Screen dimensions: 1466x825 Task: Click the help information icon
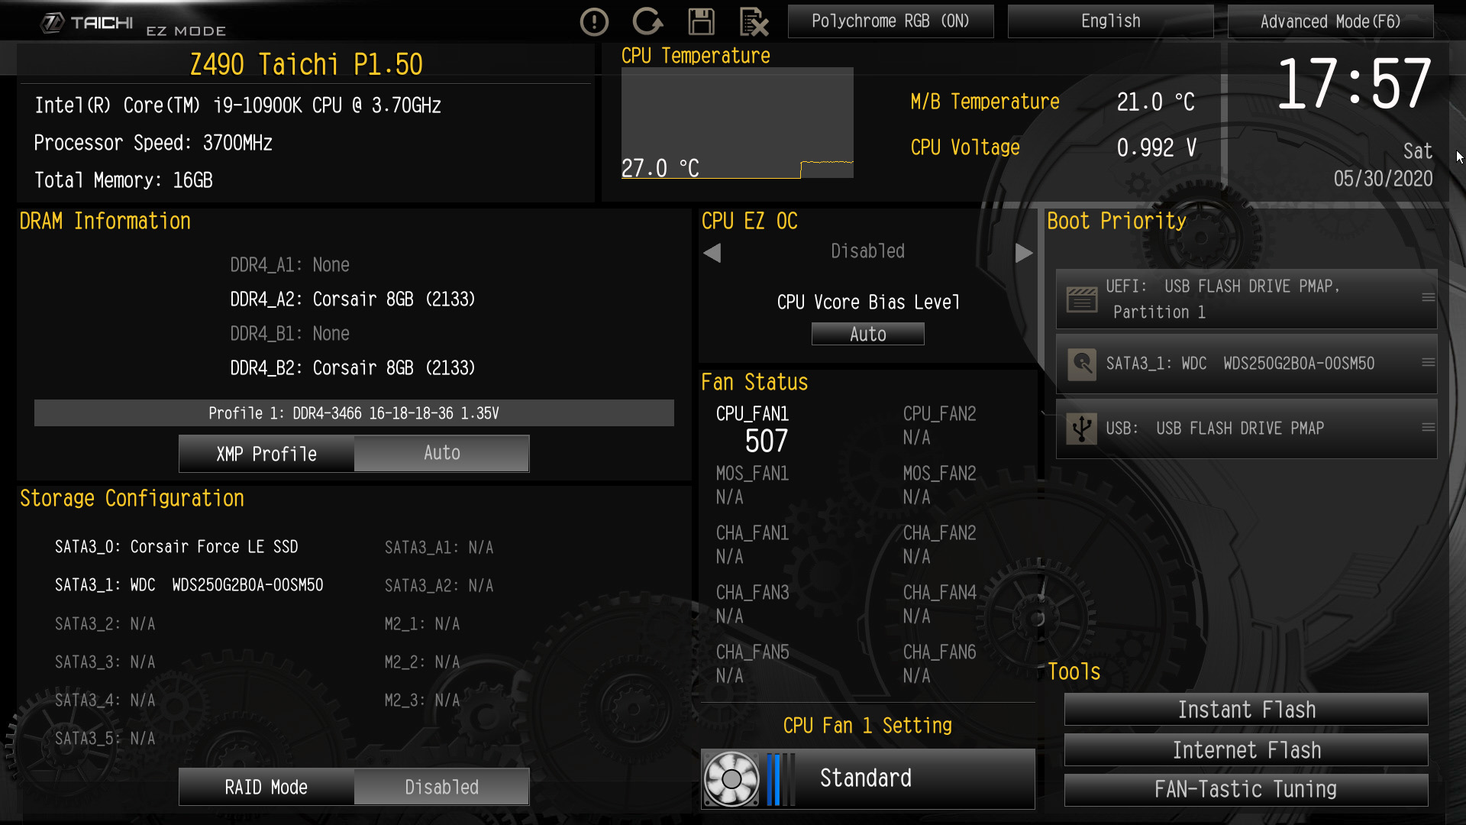pyautogui.click(x=594, y=21)
